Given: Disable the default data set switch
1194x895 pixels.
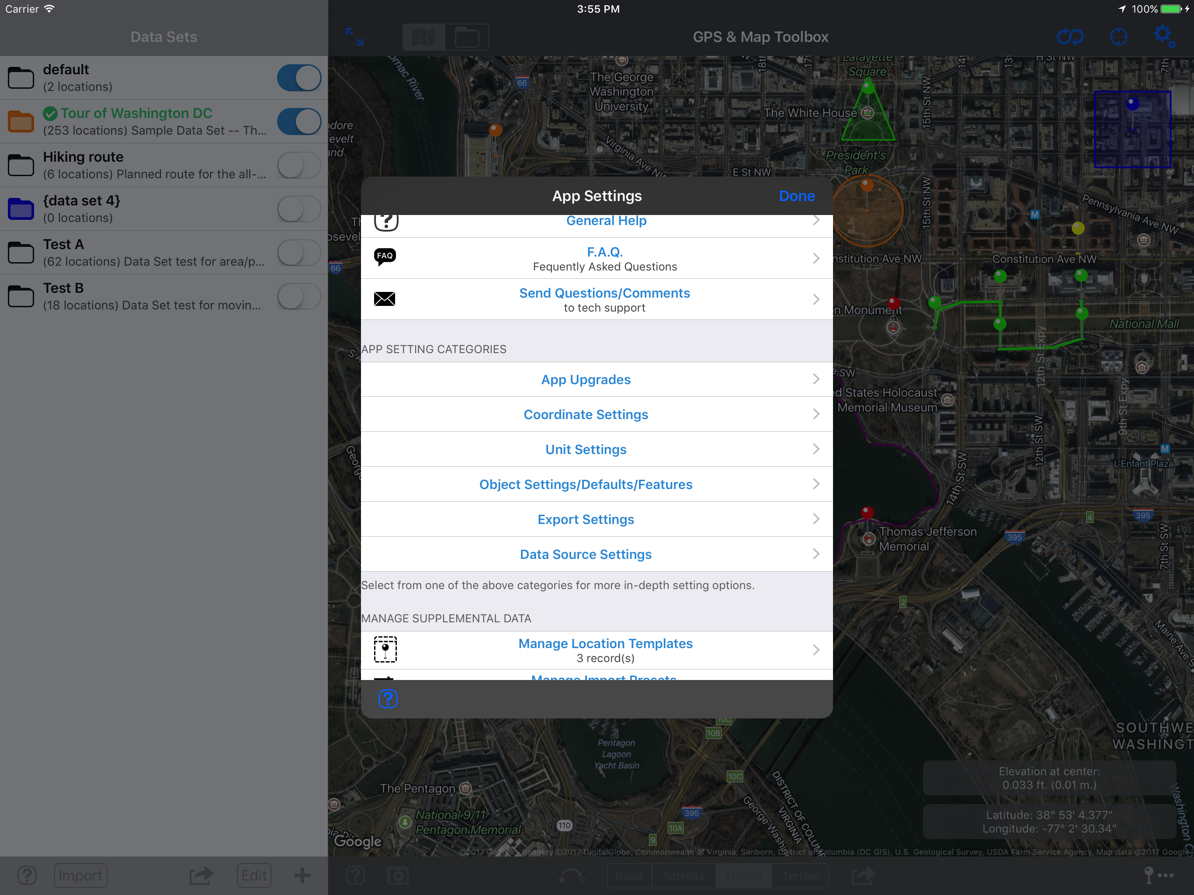Looking at the screenshot, I should (299, 78).
